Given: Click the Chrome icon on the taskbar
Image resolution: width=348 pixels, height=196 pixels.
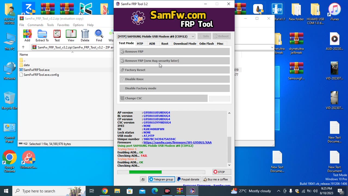Looking at the screenshot, I should click(105, 191).
